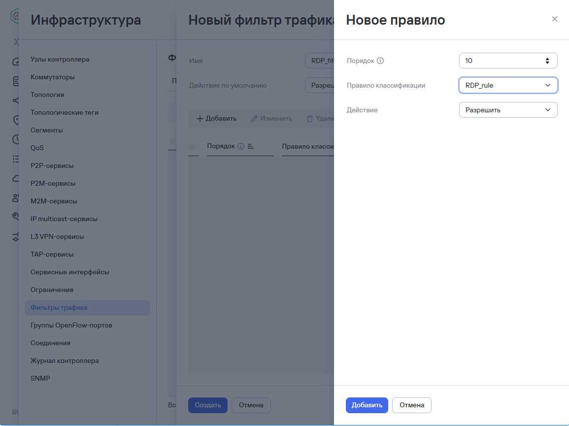The width and height of the screenshot is (569, 426).
Task: Click the plus icon beside Добавить in the toolbar
Action: click(x=200, y=119)
